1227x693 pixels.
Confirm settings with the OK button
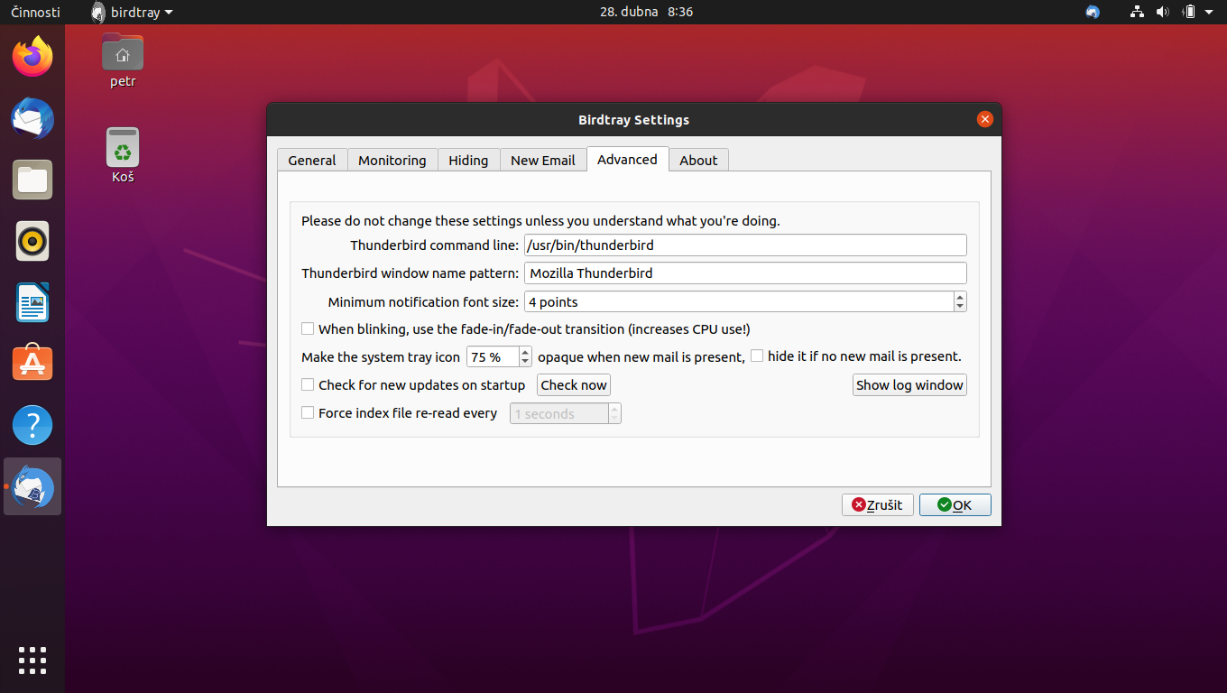[955, 505]
